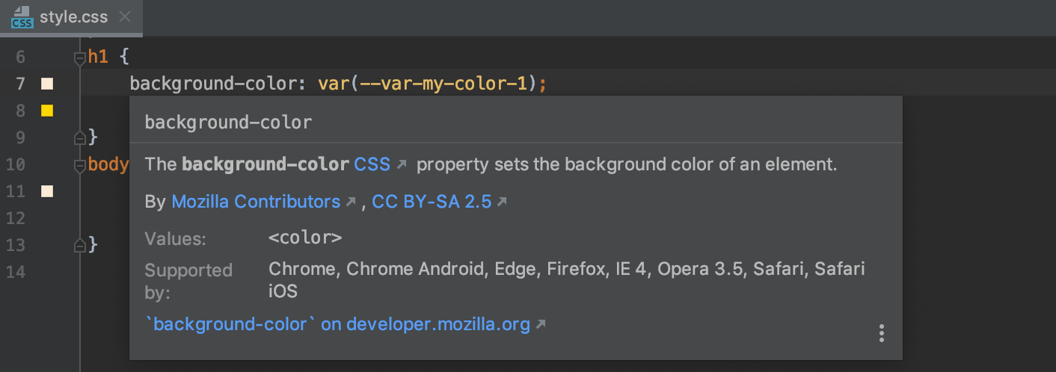Select the style.css tab

click(73, 16)
